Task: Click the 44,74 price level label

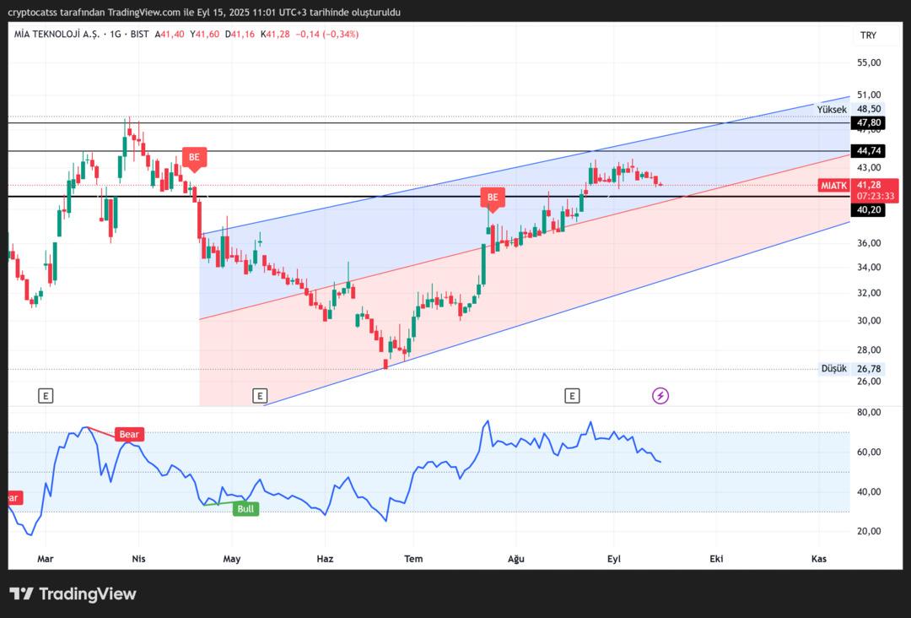Action: point(868,150)
